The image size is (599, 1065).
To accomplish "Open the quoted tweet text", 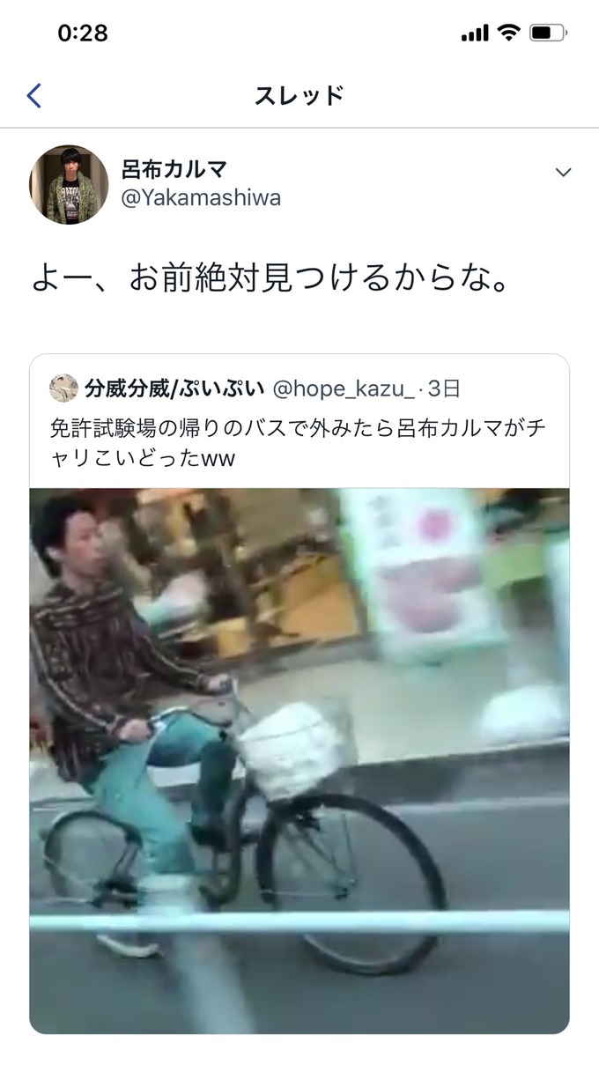I will [297, 443].
